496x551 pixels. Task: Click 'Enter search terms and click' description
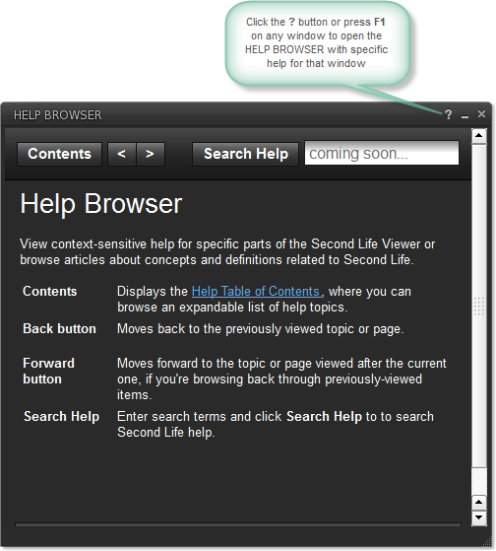(276, 425)
